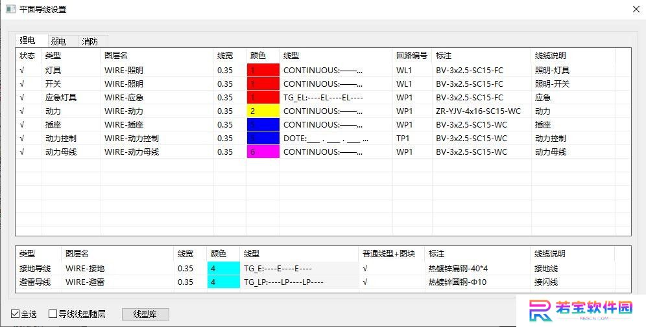Select layer name WIRE-插座

pos(124,124)
